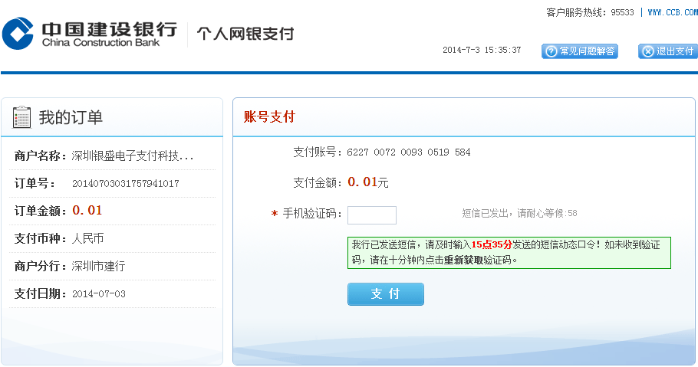The width and height of the screenshot is (698, 367).
Task: Select order number 20140703031757941017
Action: [x=126, y=183]
